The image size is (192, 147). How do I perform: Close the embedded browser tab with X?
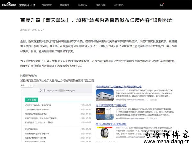[x=31, y=85]
